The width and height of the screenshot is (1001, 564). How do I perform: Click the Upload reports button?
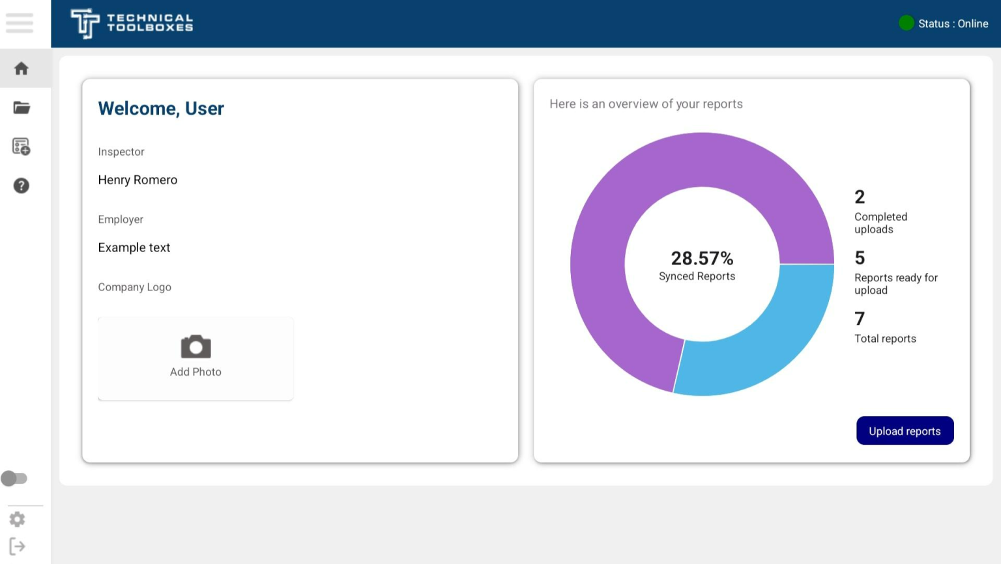[905, 430]
